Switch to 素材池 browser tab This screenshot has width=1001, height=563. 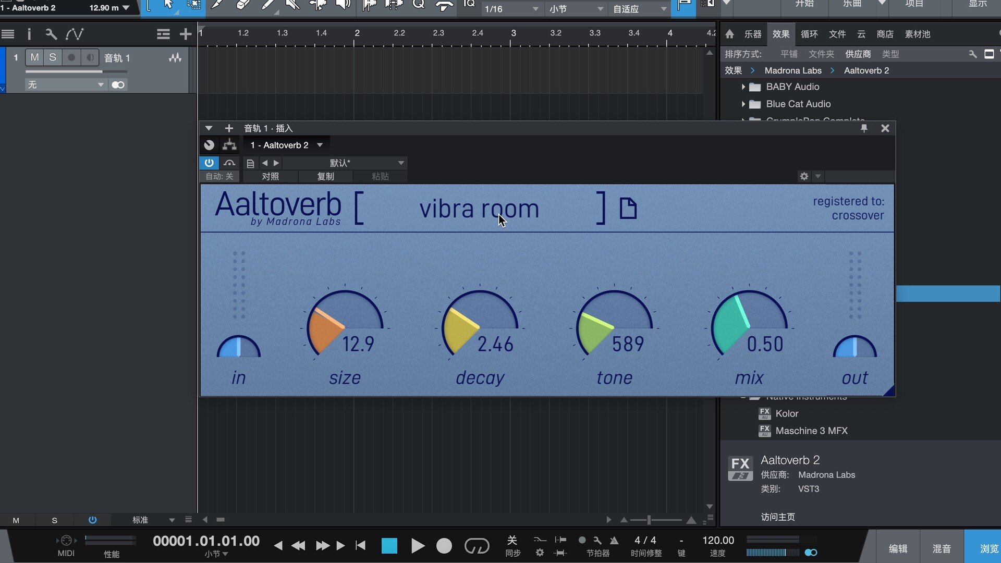point(918,34)
